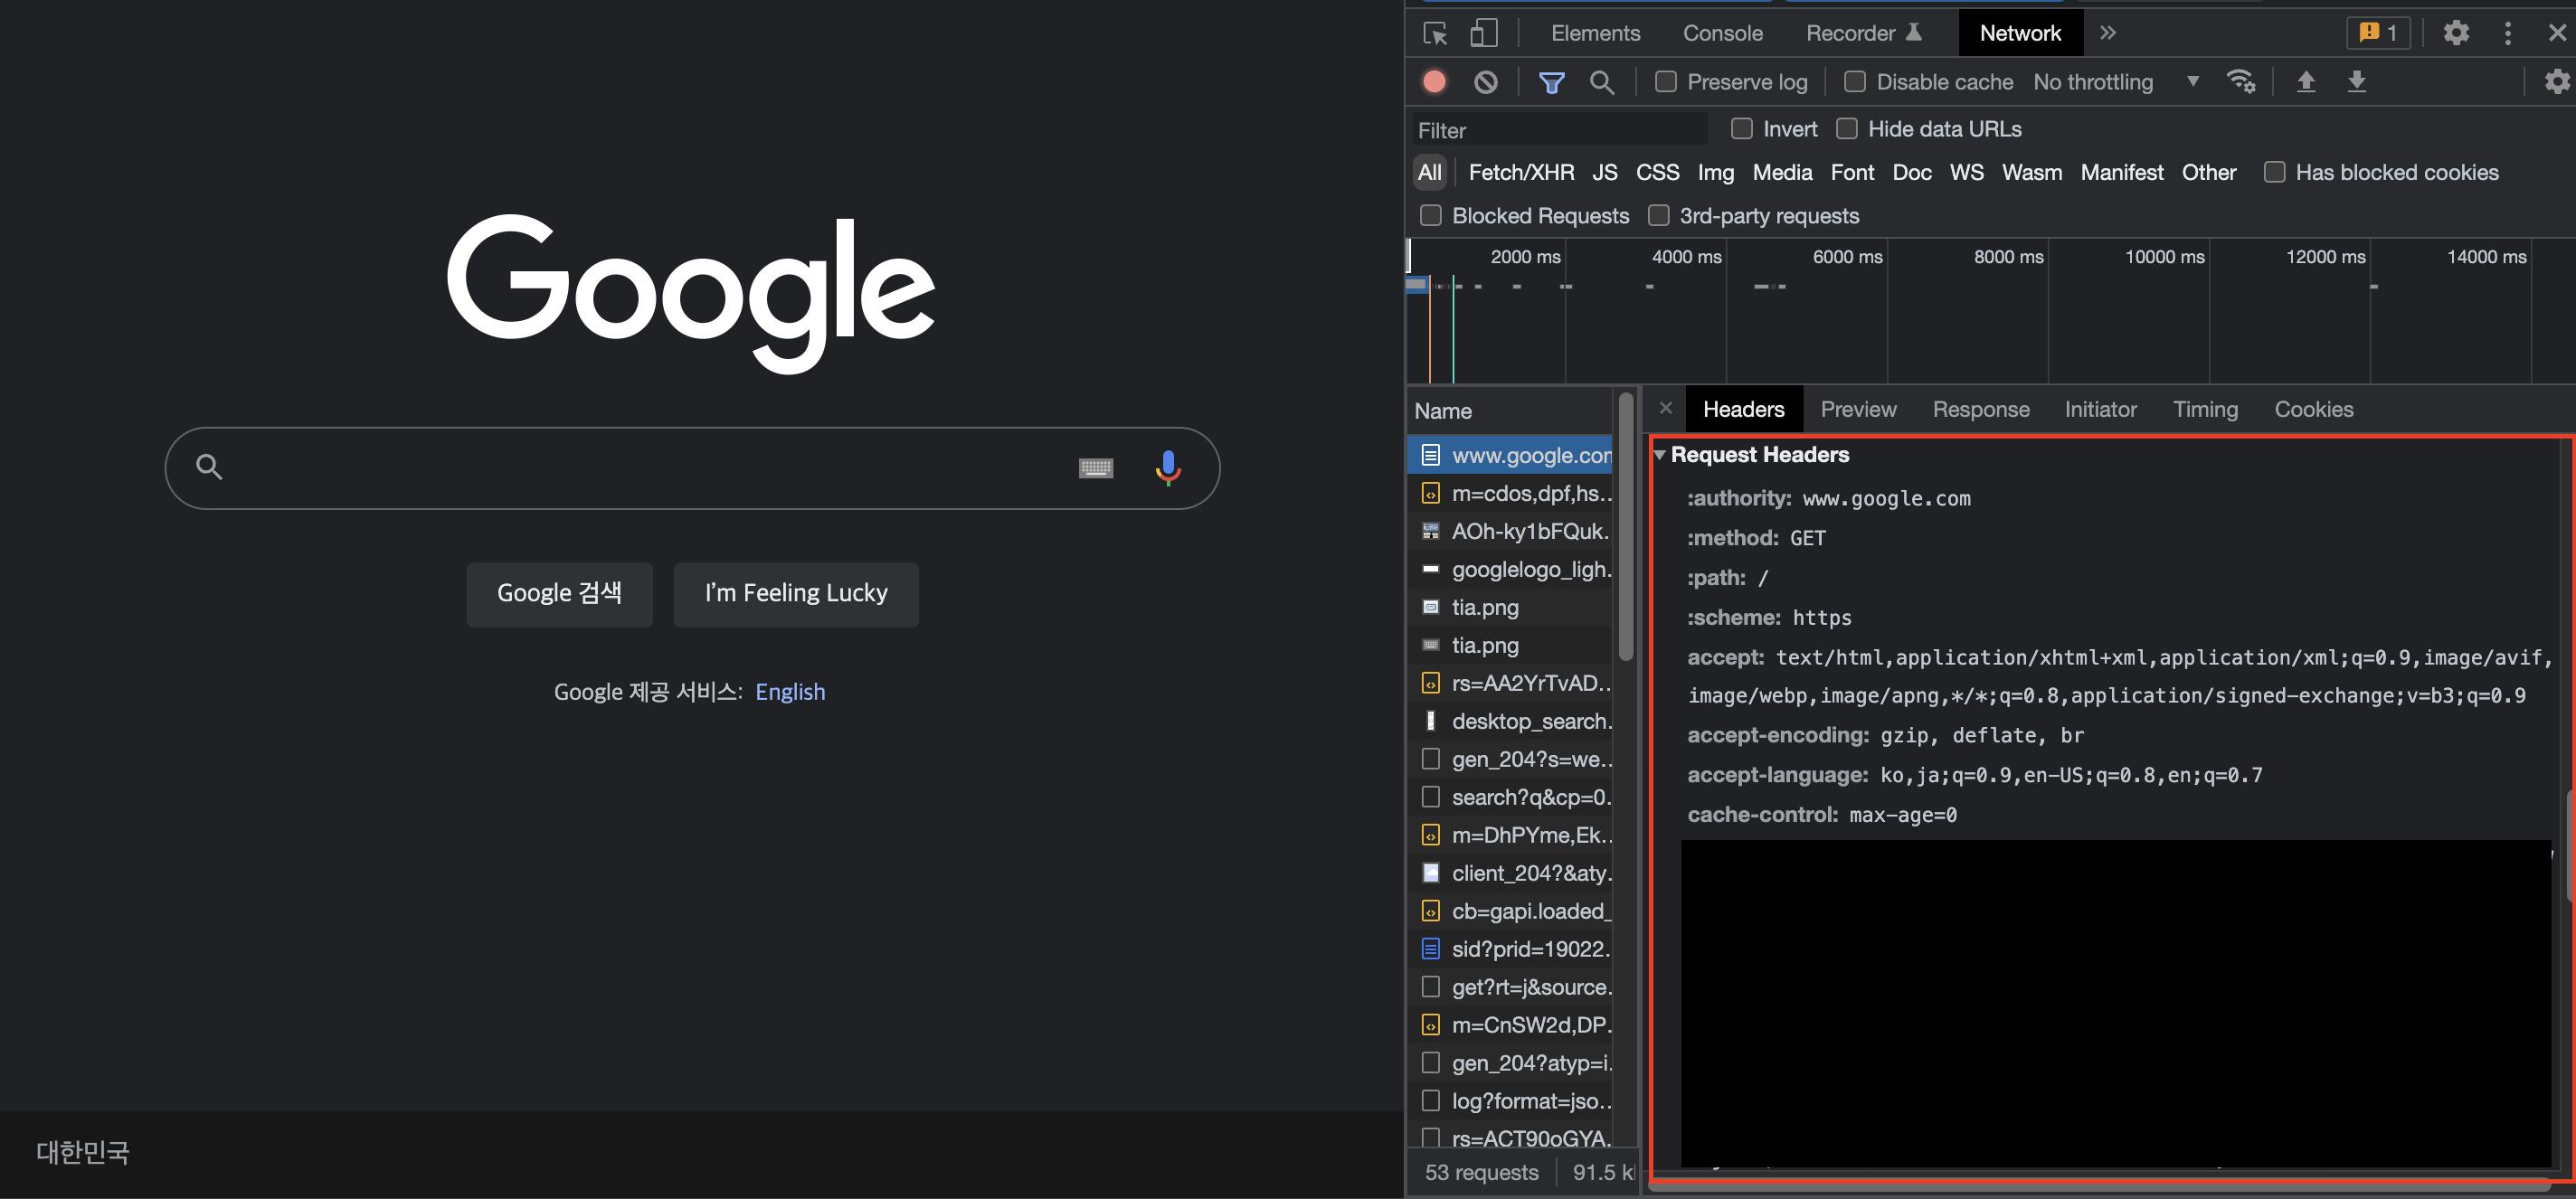
Task: Select the AOh-ky1bFQuk image request
Action: point(1510,531)
